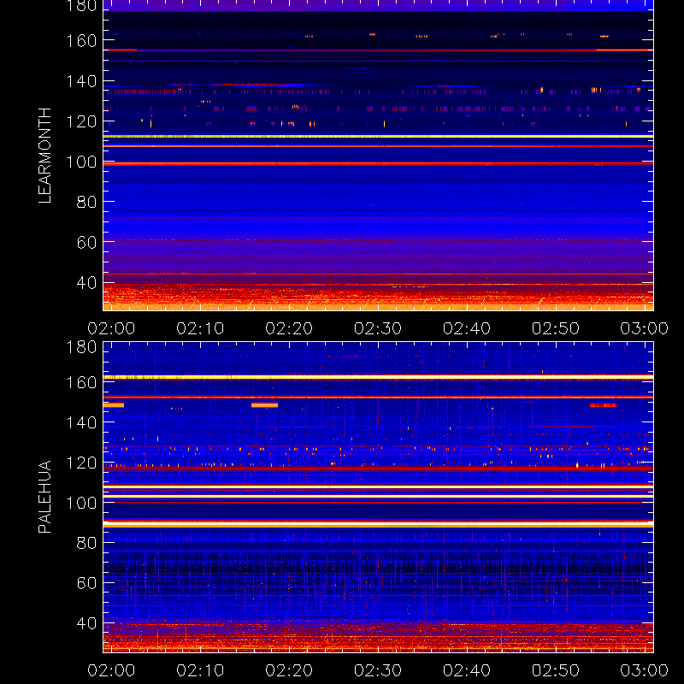Click the 120 tick label on Palehua plot
Image resolution: width=684 pixels, height=684 pixels.
[81, 463]
